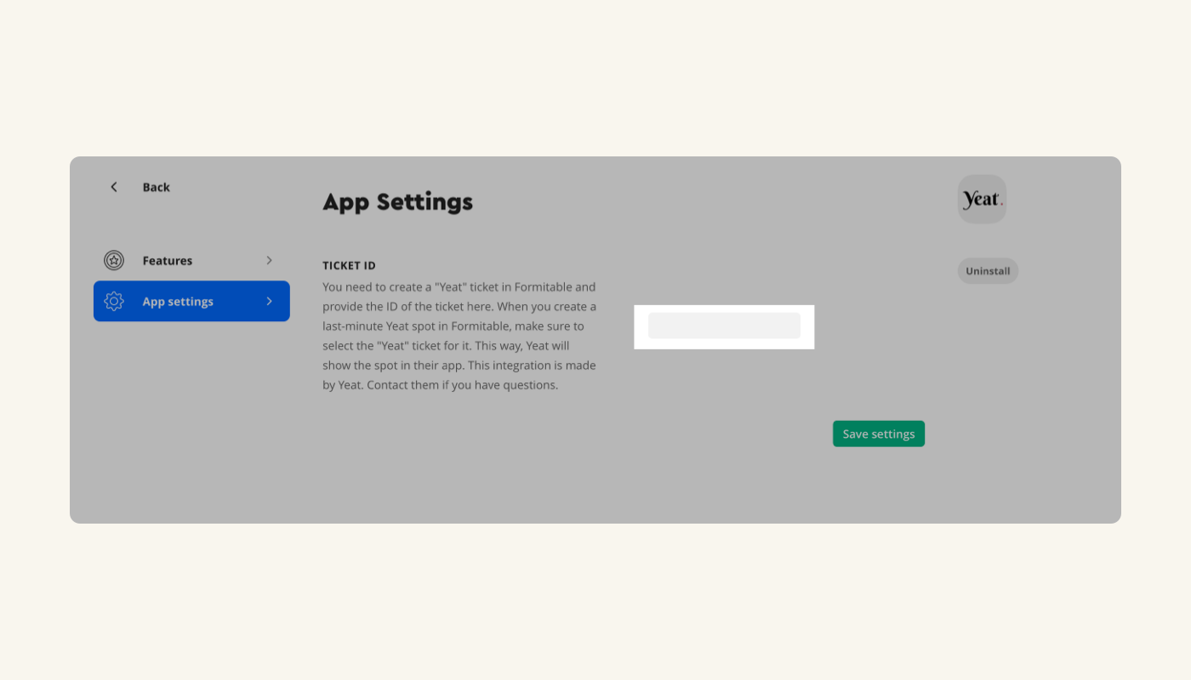Select the App settings menu item
1191x680 pixels.
[x=178, y=302]
